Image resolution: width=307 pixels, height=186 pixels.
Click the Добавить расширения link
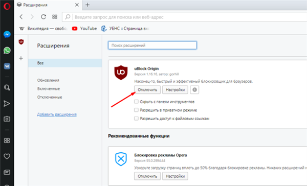[x=57, y=114]
